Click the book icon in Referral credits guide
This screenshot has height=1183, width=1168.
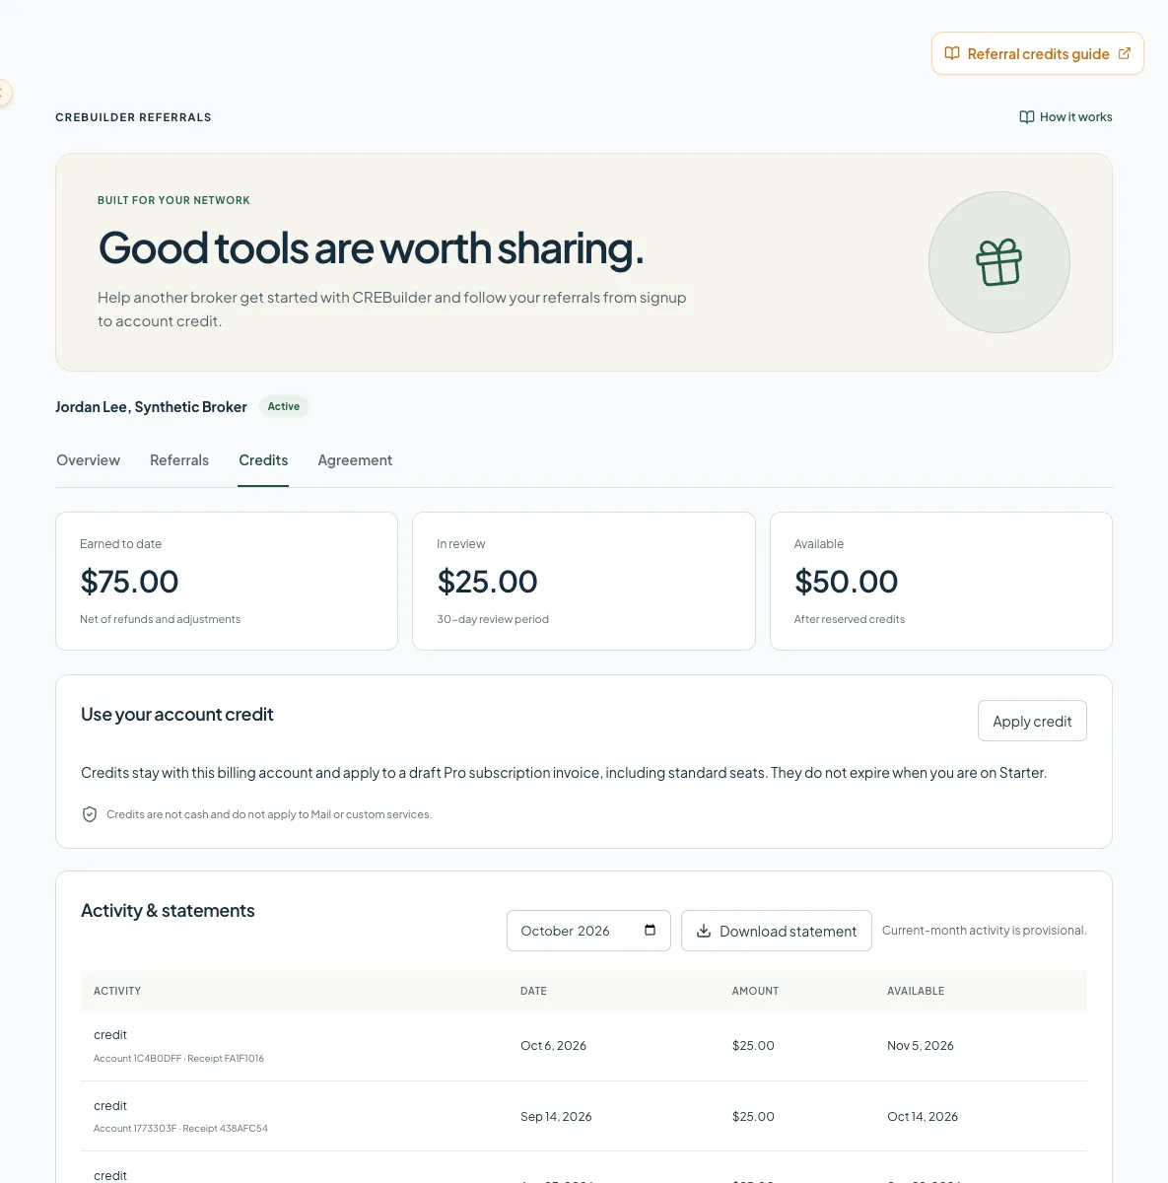[952, 53]
